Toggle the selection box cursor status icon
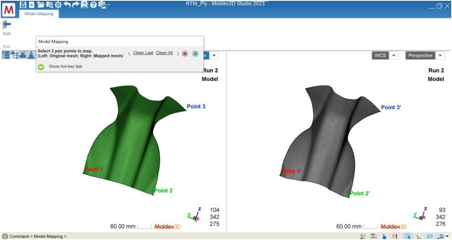 click(408, 236)
